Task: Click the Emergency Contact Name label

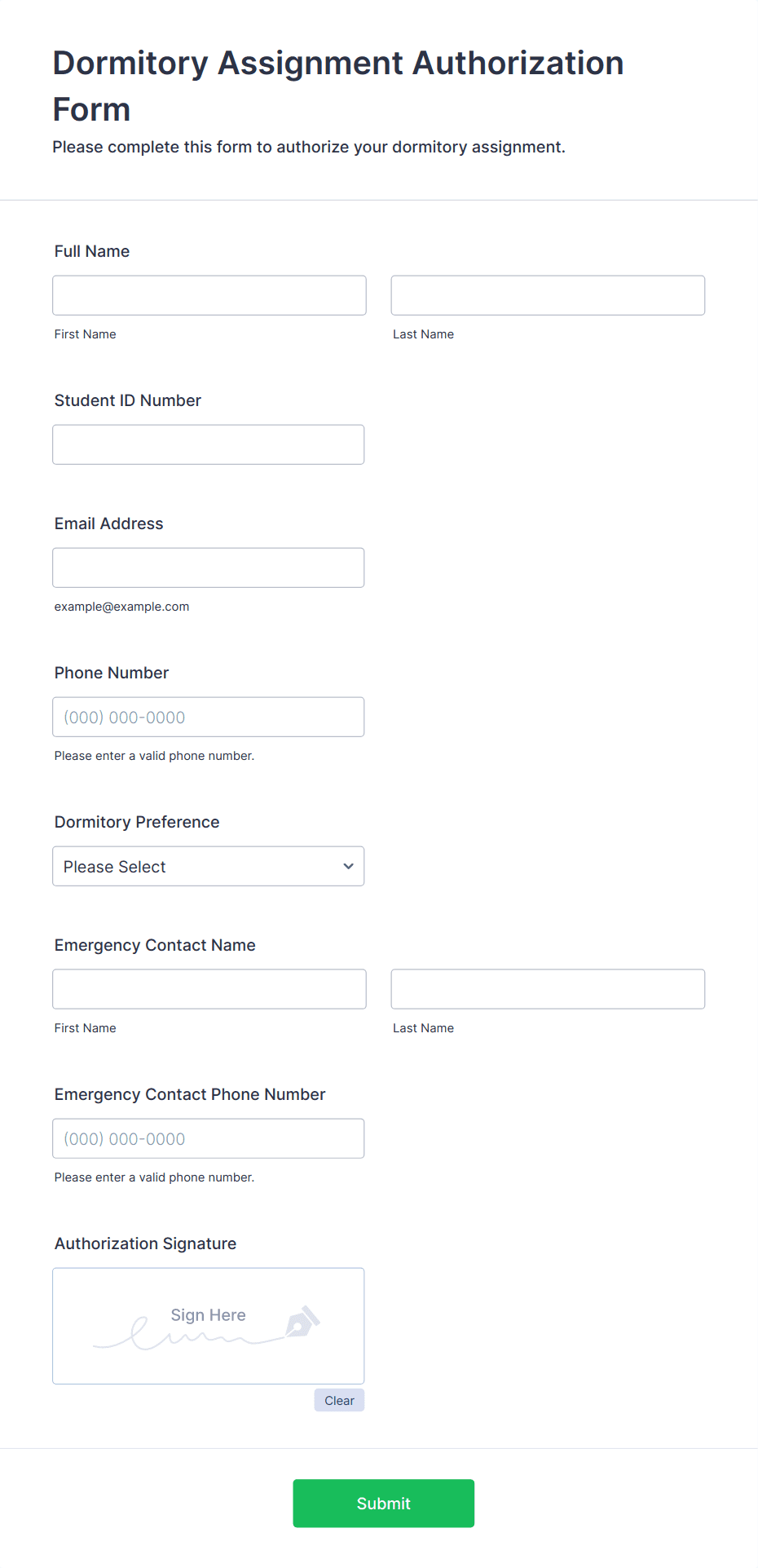Action: pyautogui.click(x=155, y=945)
